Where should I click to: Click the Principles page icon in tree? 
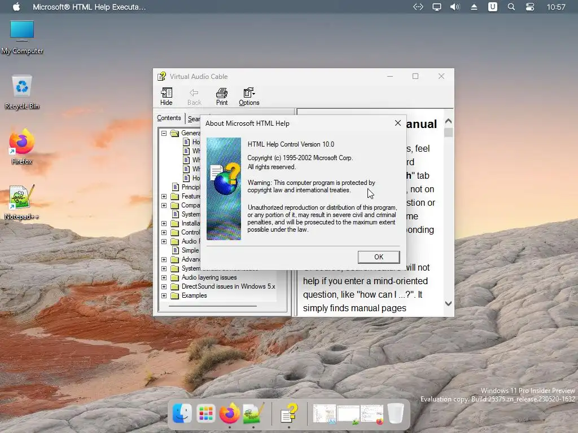(176, 187)
